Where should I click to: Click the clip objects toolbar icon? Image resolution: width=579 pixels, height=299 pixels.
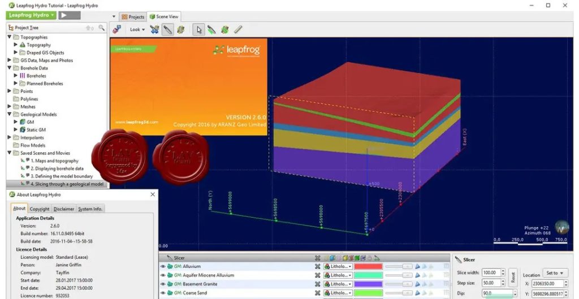point(155,29)
